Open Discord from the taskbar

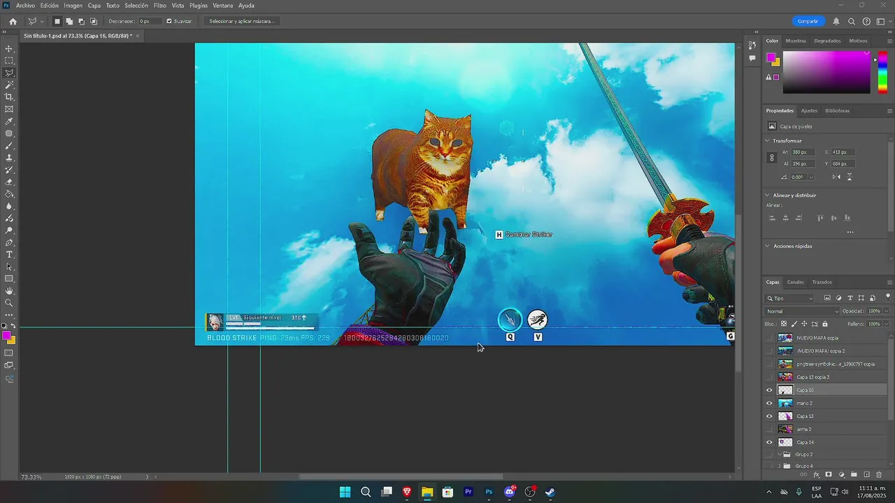tap(509, 492)
